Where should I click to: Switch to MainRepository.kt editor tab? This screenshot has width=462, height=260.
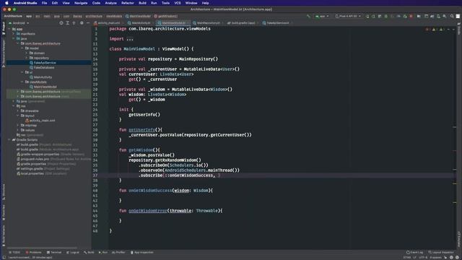click(208, 22)
